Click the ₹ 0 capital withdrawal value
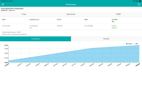 tap(31, 28)
